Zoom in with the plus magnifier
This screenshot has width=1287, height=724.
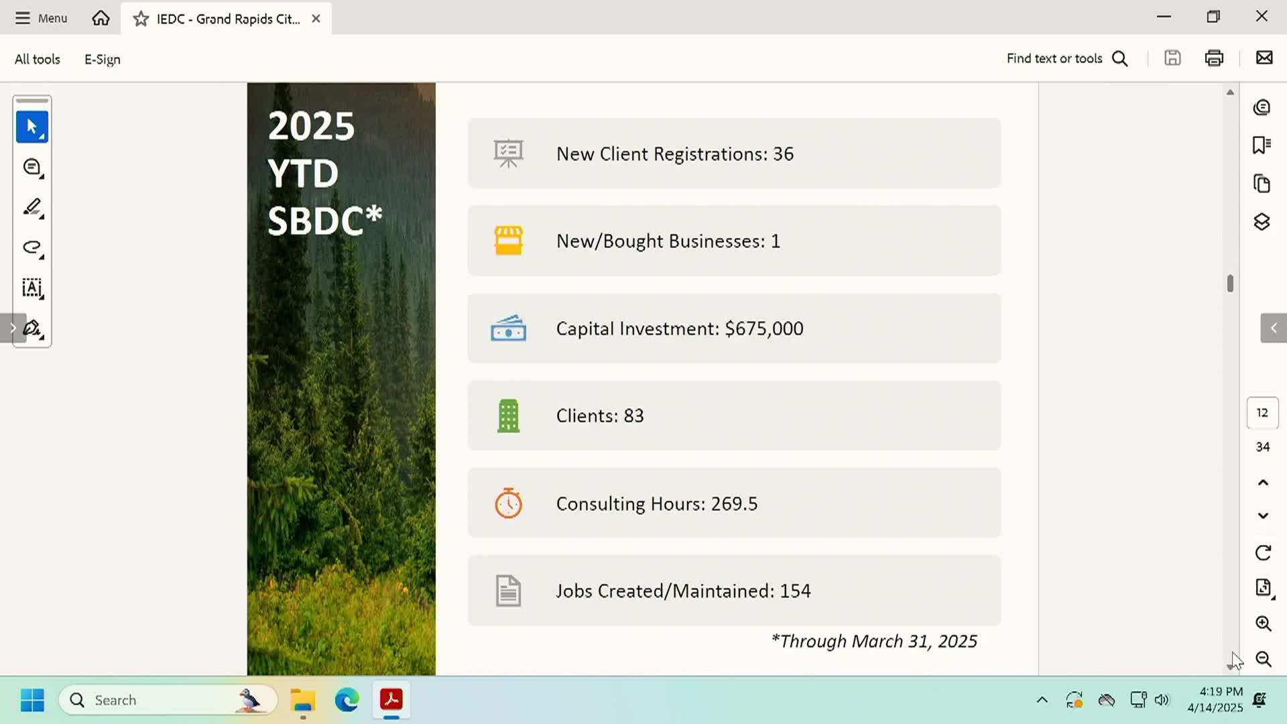coord(1264,623)
